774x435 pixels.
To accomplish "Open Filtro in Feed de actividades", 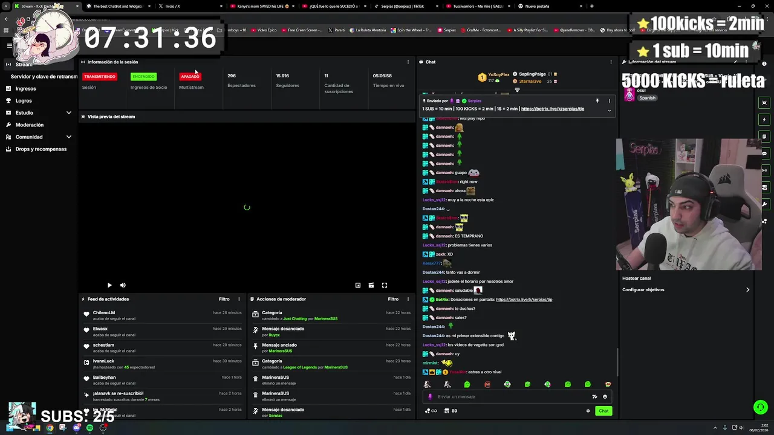I will tap(224, 299).
